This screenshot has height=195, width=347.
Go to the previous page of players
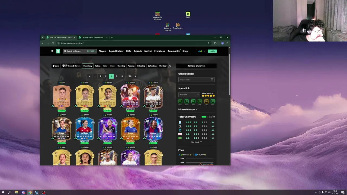coord(89,76)
